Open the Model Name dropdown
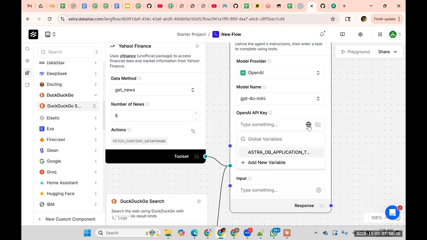Viewport: 427px width, 240px height. click(x=280, y=98)
